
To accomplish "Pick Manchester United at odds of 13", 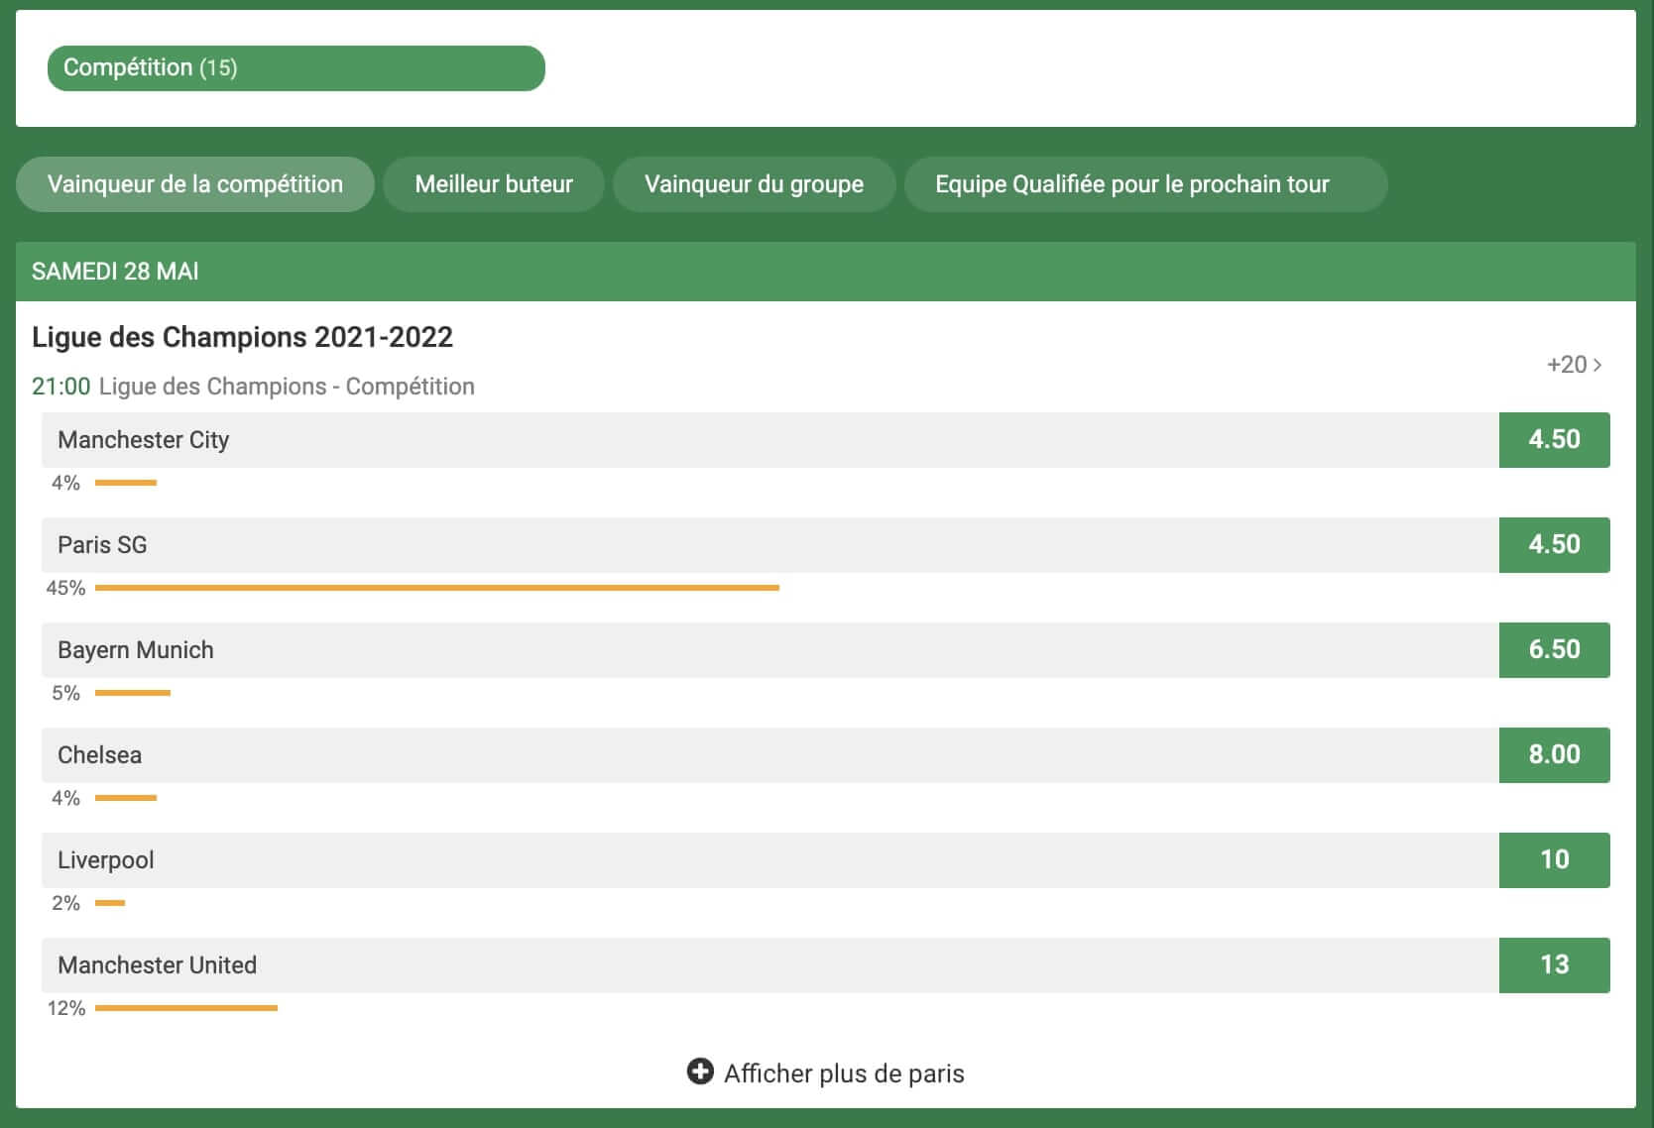I will (x=1554, y=965).
